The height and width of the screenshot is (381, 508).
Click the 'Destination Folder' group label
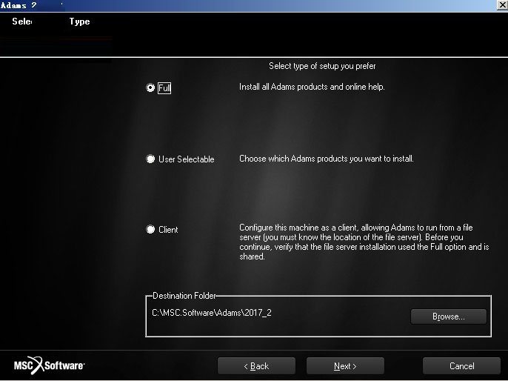tap(184, 296)
